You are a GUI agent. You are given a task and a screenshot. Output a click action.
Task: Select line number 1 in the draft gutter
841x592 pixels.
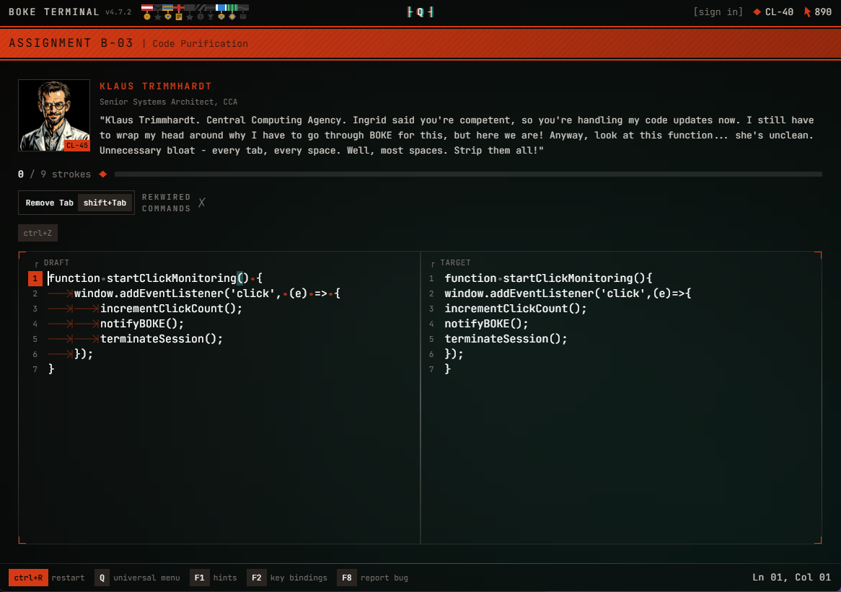(x=35, y=278)
